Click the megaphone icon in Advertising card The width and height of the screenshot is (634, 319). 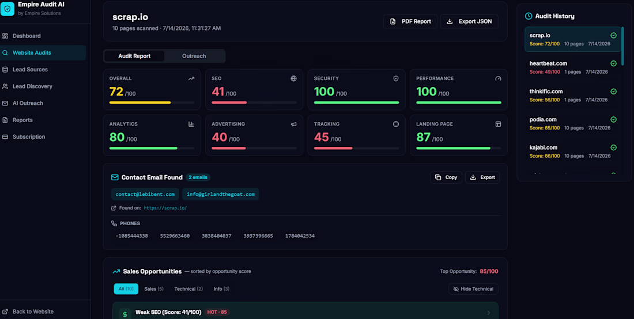293,124
